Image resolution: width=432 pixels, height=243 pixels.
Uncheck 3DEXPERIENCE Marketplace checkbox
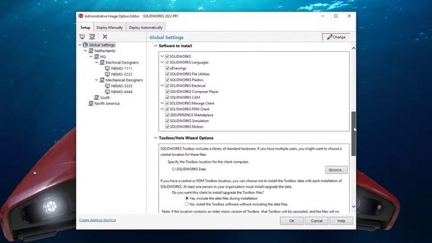coord(167,115)
